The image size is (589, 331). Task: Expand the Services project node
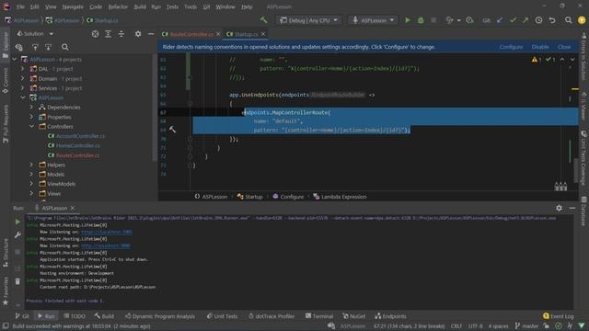pyautogui.click(x=22, y=88)
